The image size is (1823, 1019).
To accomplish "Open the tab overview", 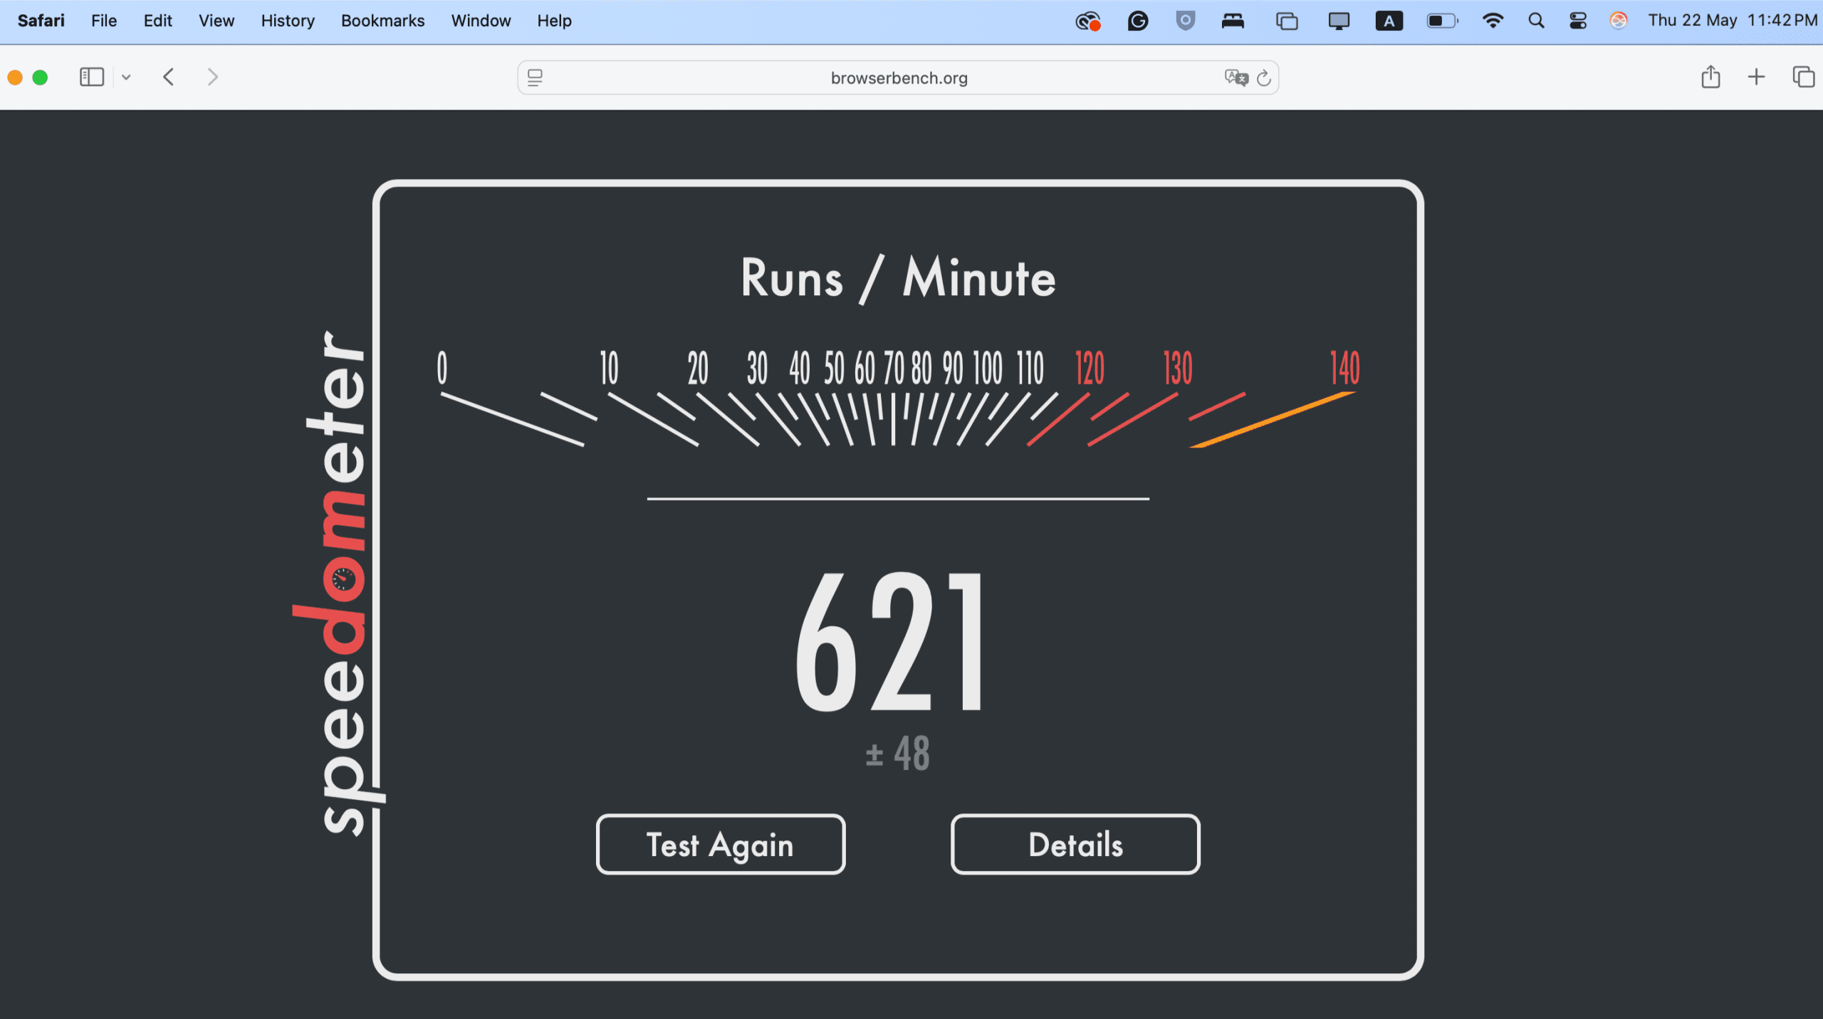I will 1804,77.
